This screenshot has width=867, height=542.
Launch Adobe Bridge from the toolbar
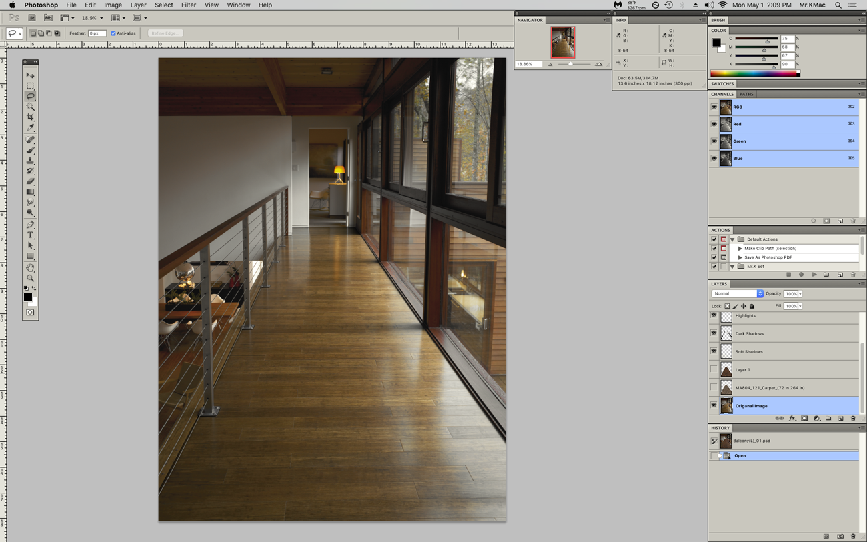(x=31, y=18)
